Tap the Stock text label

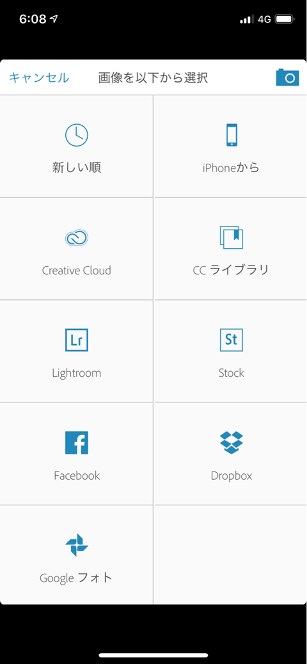click(x=231, y=373)
